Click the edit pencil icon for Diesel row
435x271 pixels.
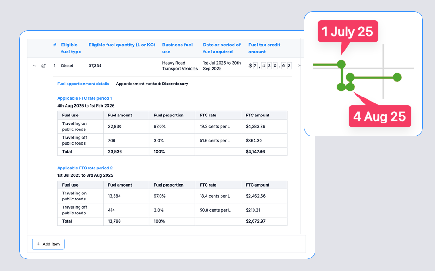pyautogui.click(x=44, y=66)
